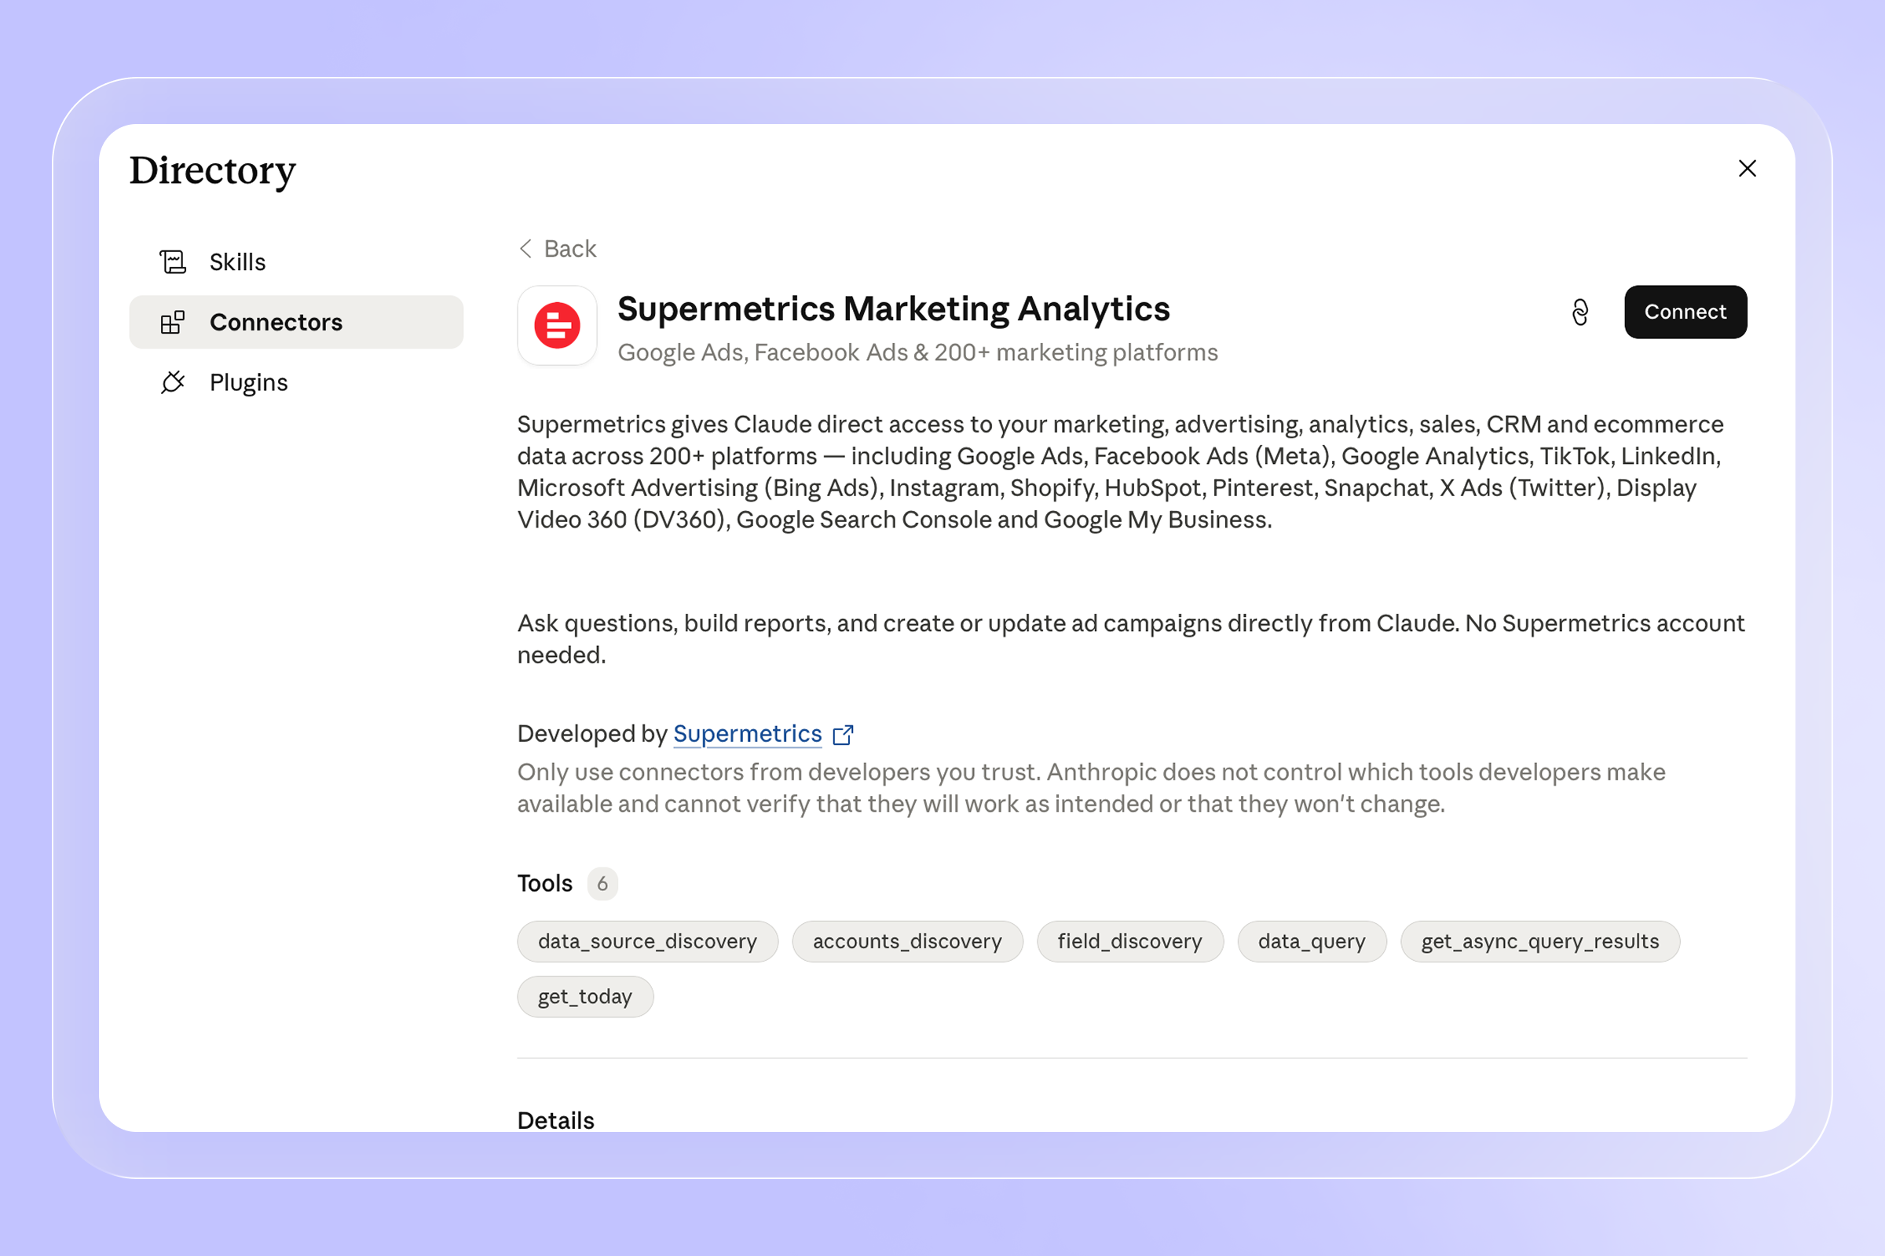The width and height of the screenshot is (1885, 1256).
Task: Click the Plugins plug icon
Action: tap(172, 382)
